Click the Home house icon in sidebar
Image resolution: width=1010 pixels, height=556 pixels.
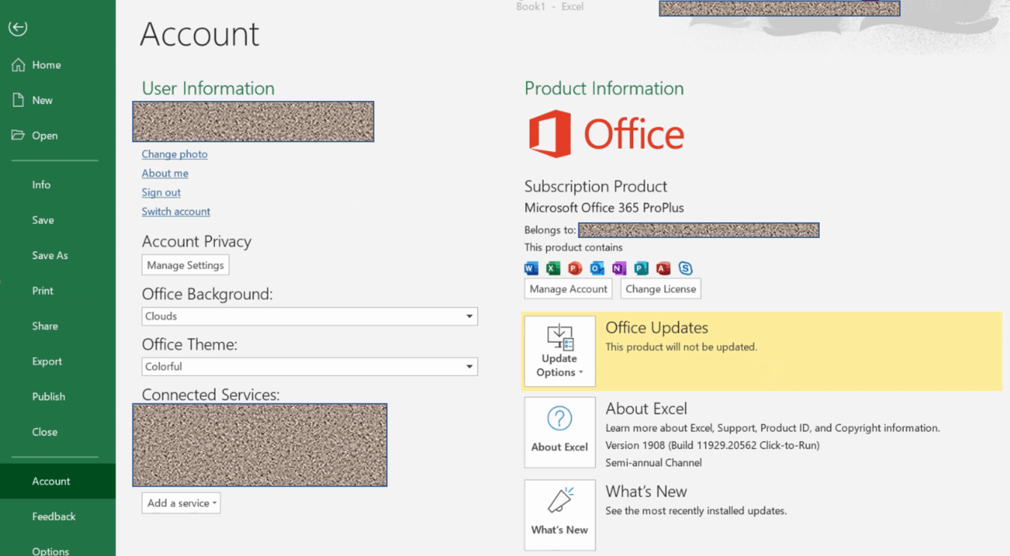pos(18,65)
